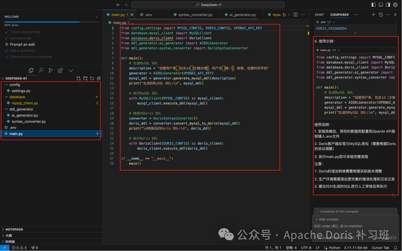Toggle the bottom panel layout button
This screenshot has width=402, height=251.
click(381, 4)
